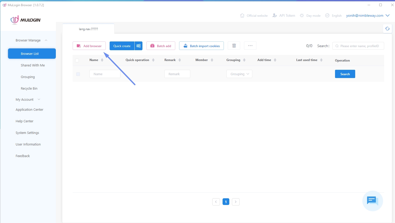Image resolution: width=395 pixels, height=223 pixels.
Task: Click the trash delete icon in toolbar
Action: (x=234, y=46)
